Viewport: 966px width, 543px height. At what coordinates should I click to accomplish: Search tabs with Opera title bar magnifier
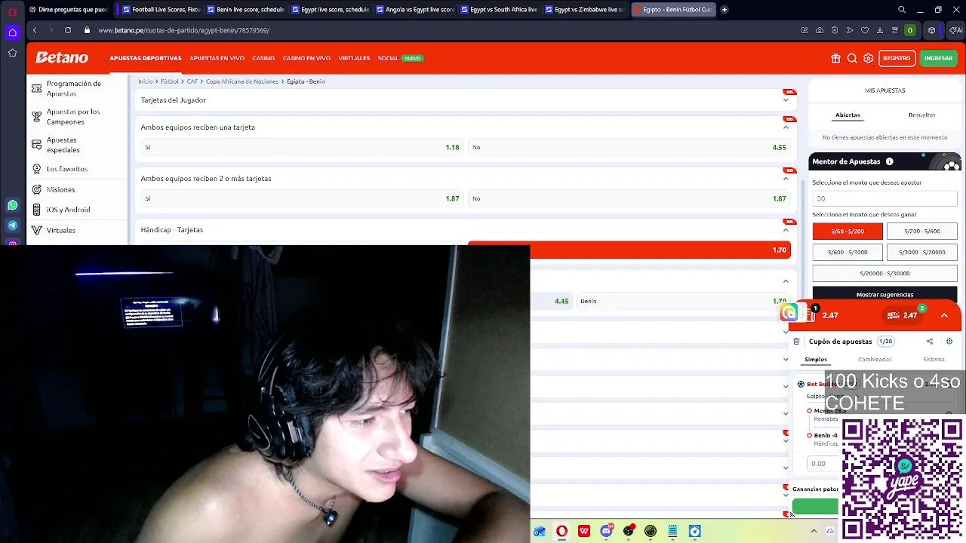click(x=902, y=10)
